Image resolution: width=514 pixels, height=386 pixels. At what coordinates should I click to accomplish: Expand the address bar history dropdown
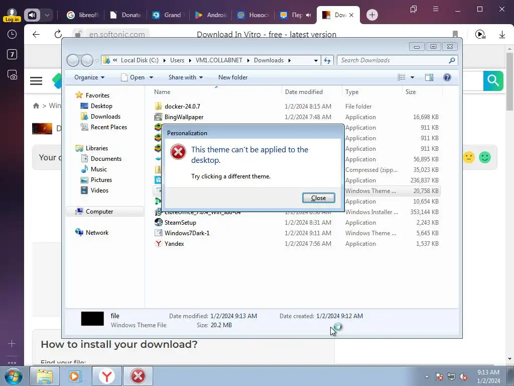click(x=316, y=60)
